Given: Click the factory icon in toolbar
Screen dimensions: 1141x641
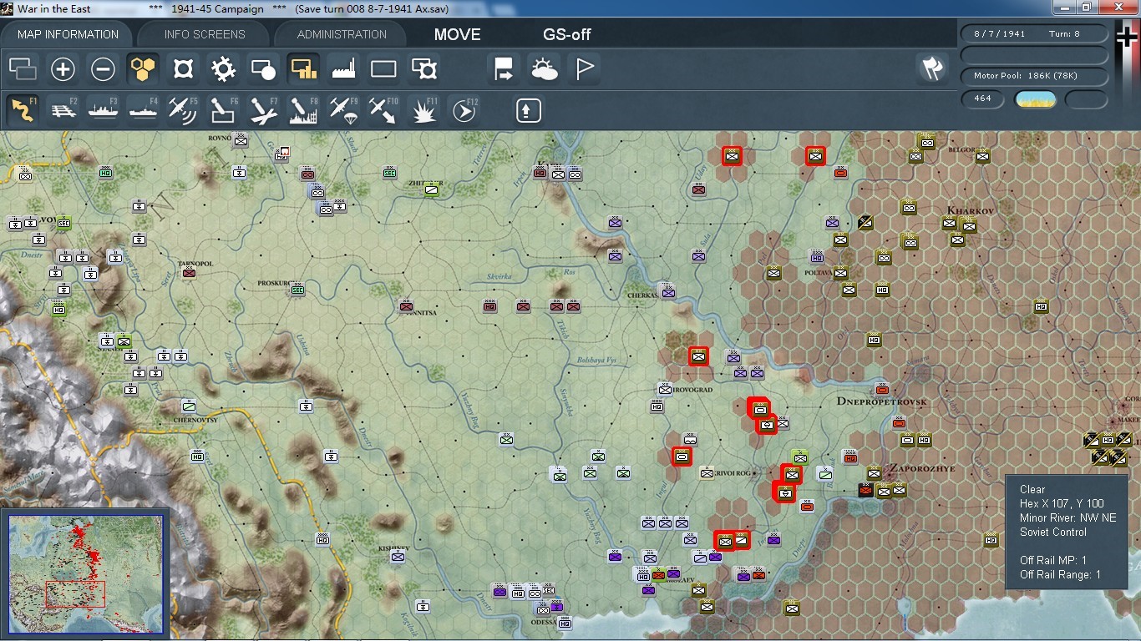Looking at the screenshot, I should [x=343, y=69].
